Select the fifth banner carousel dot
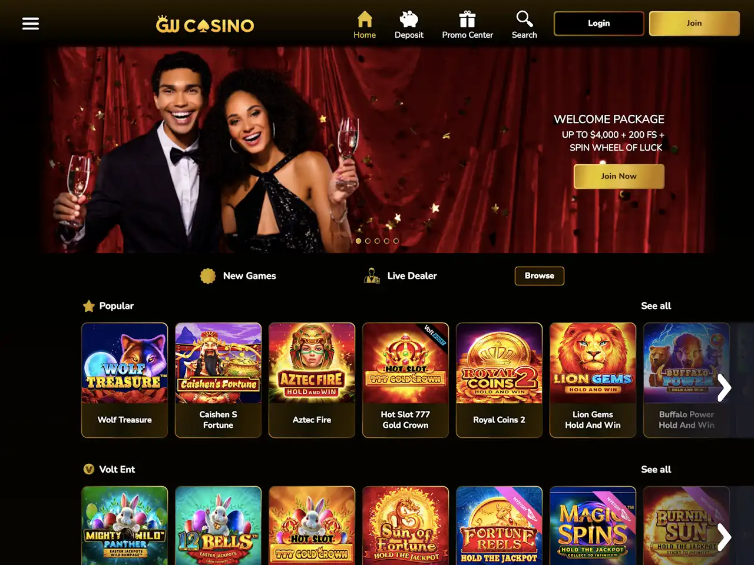The height and width of the screenshot is (565, 754). point(396,241)
